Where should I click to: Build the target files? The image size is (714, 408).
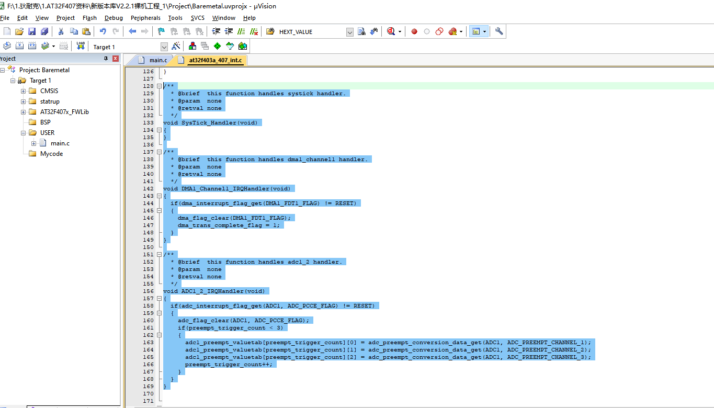pos(19,46)
